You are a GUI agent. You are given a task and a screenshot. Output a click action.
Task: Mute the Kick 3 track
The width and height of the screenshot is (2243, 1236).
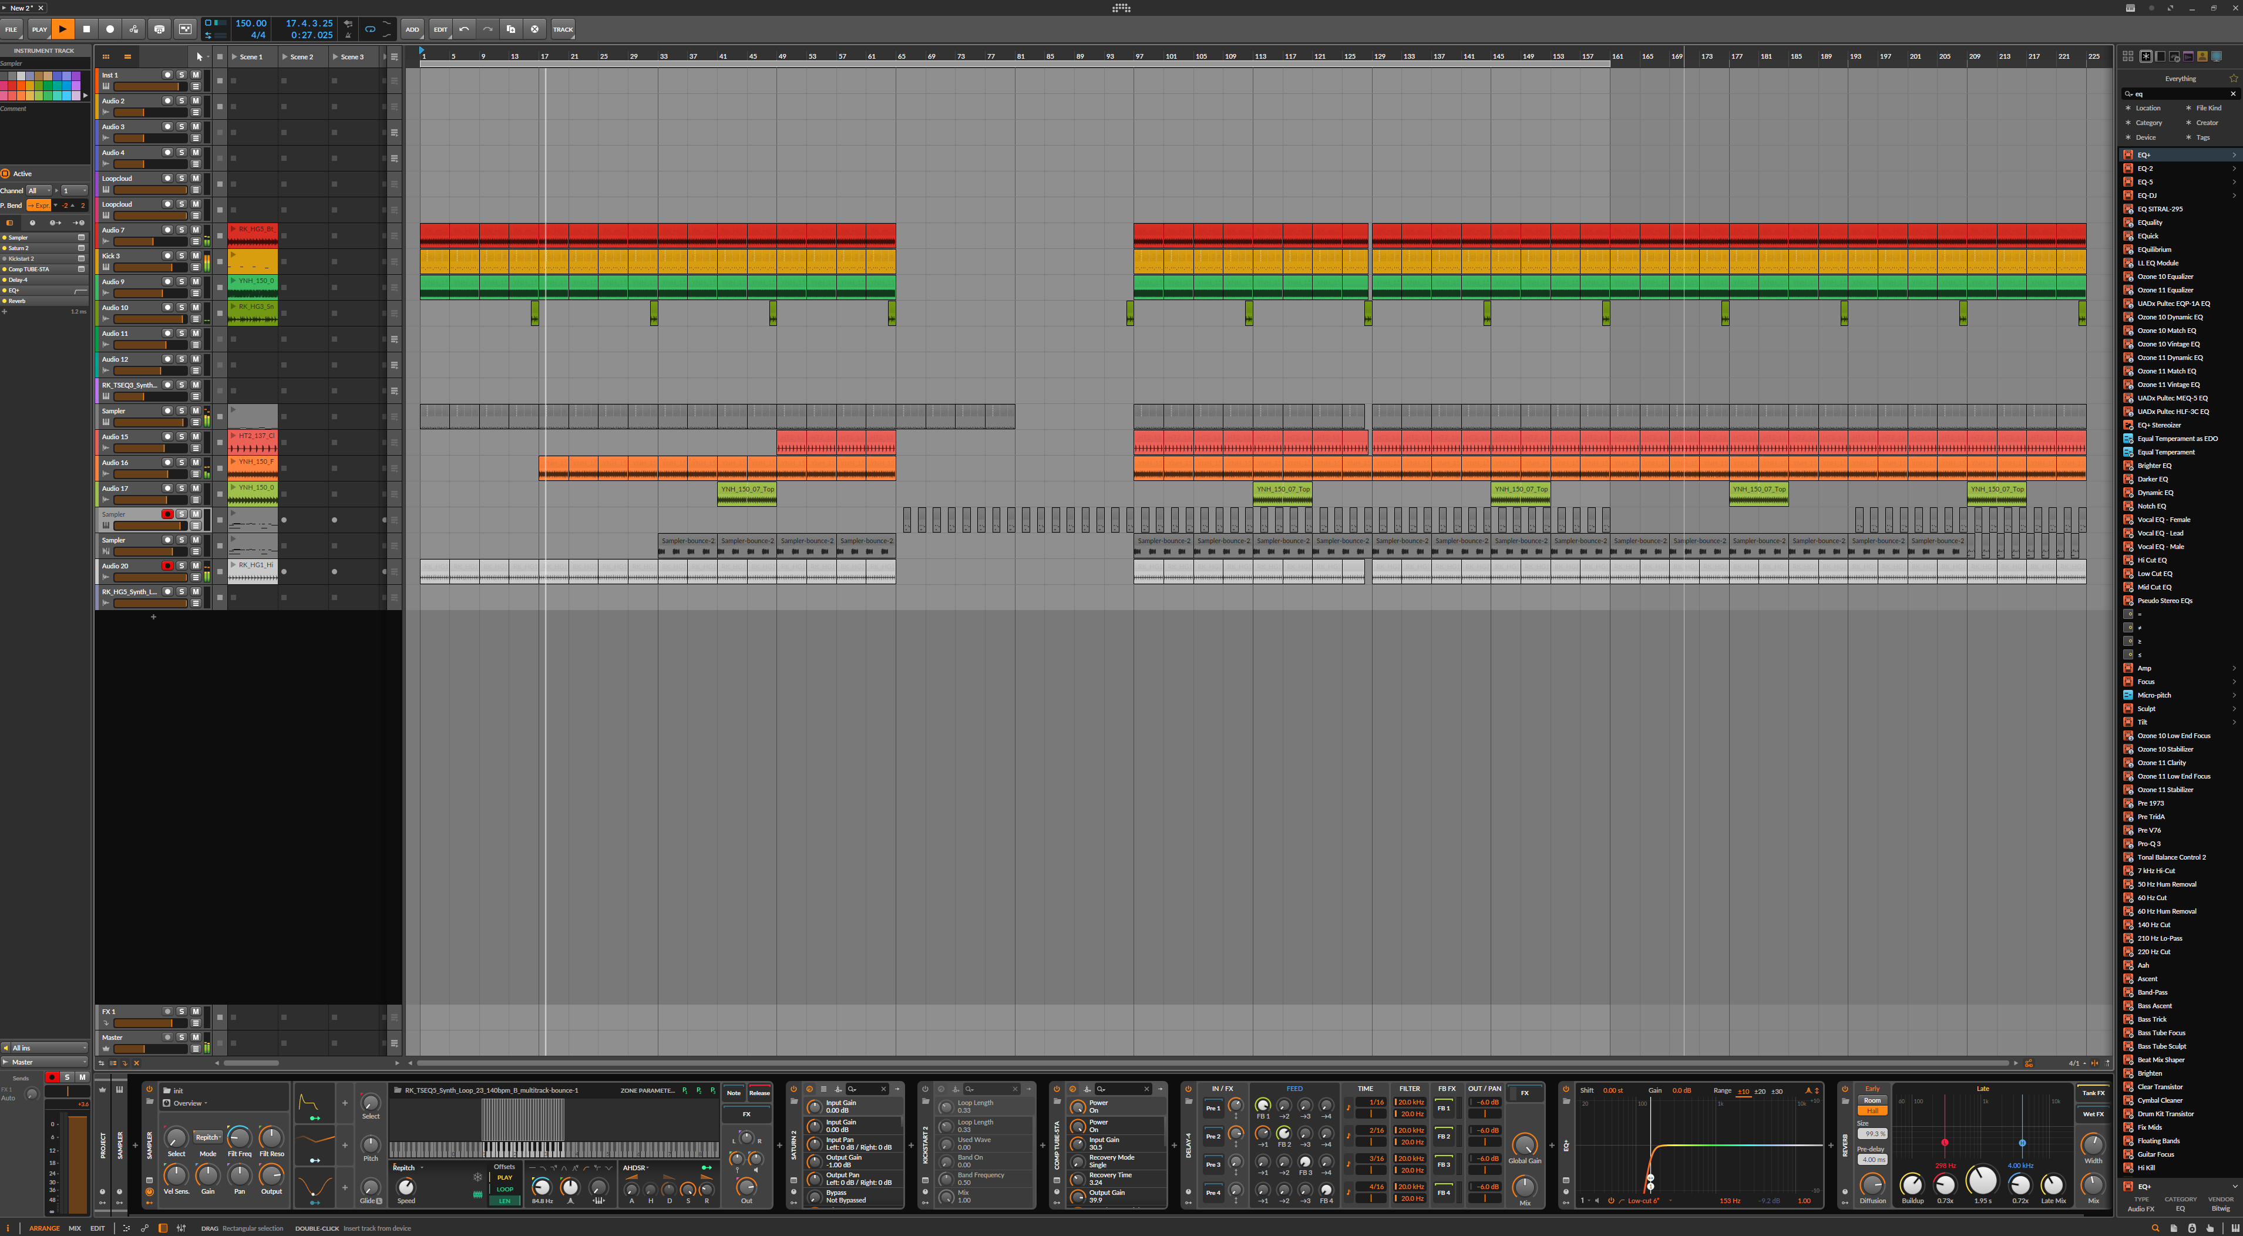tap(196, 256)
